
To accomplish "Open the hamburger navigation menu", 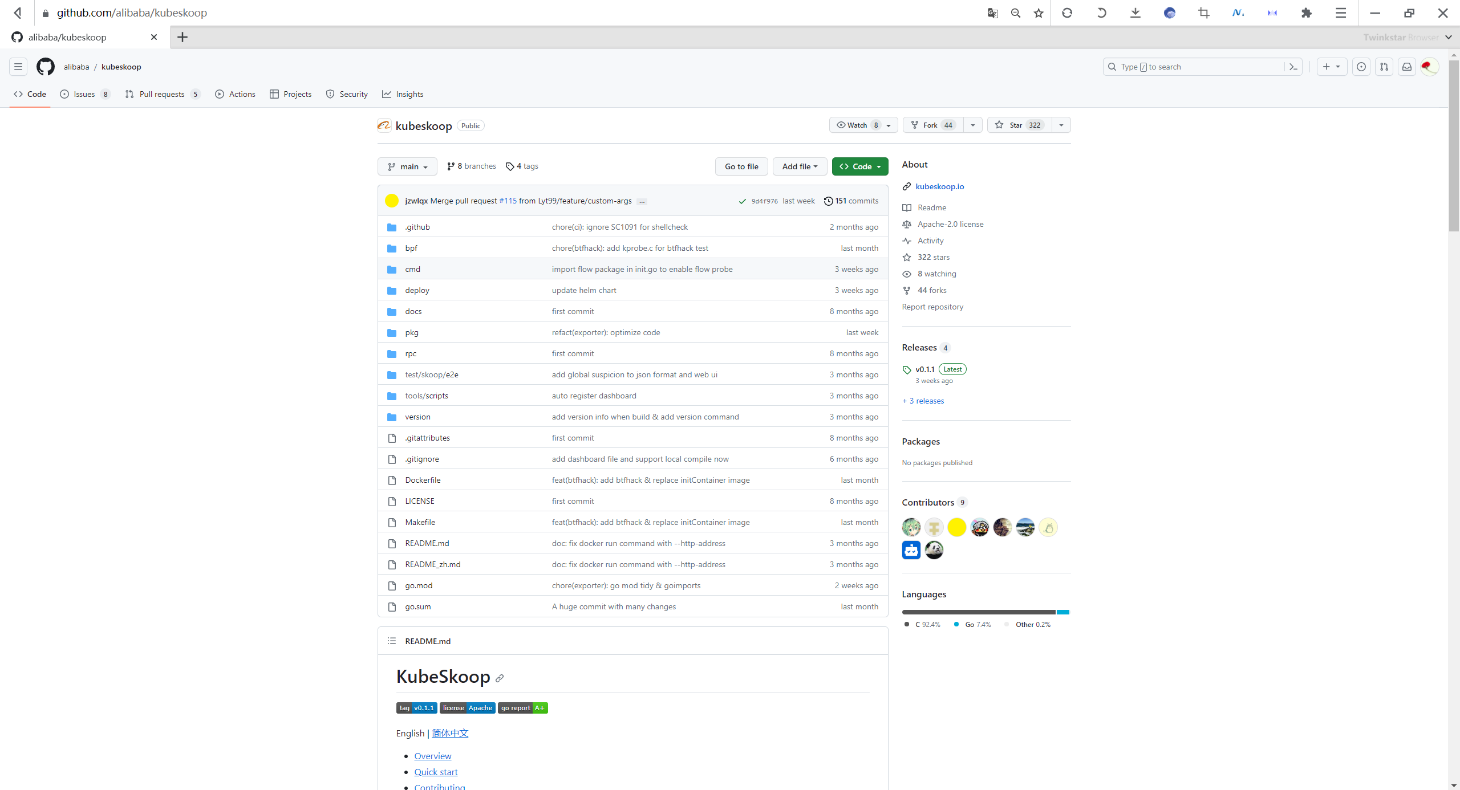I will pos(18,67).
